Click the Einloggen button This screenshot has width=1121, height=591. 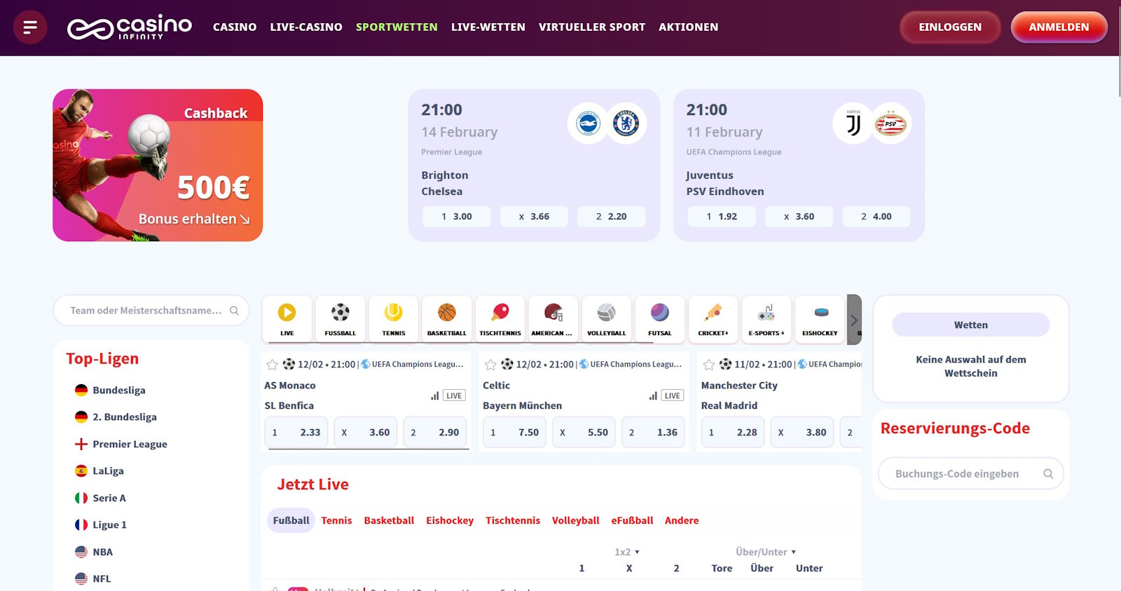950,27
